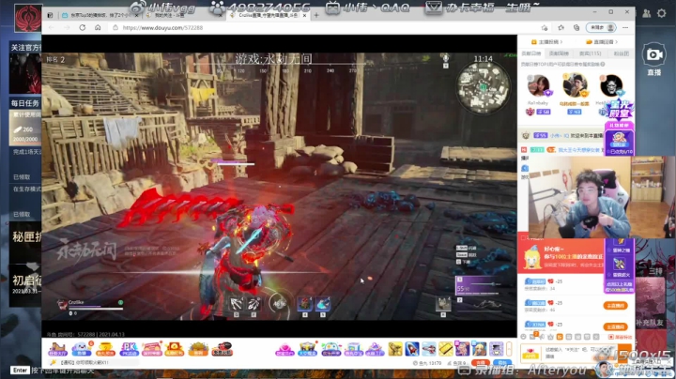
Task: Click the blue 背包 backpack button
Action: click(x=501, y=363)
